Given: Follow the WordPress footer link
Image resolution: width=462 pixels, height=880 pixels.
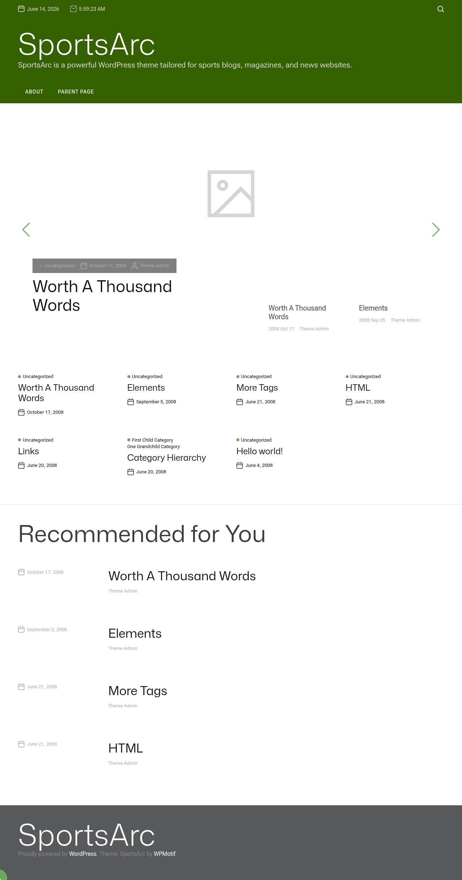Looking at the screenshot, I should [x=83, y=854].
